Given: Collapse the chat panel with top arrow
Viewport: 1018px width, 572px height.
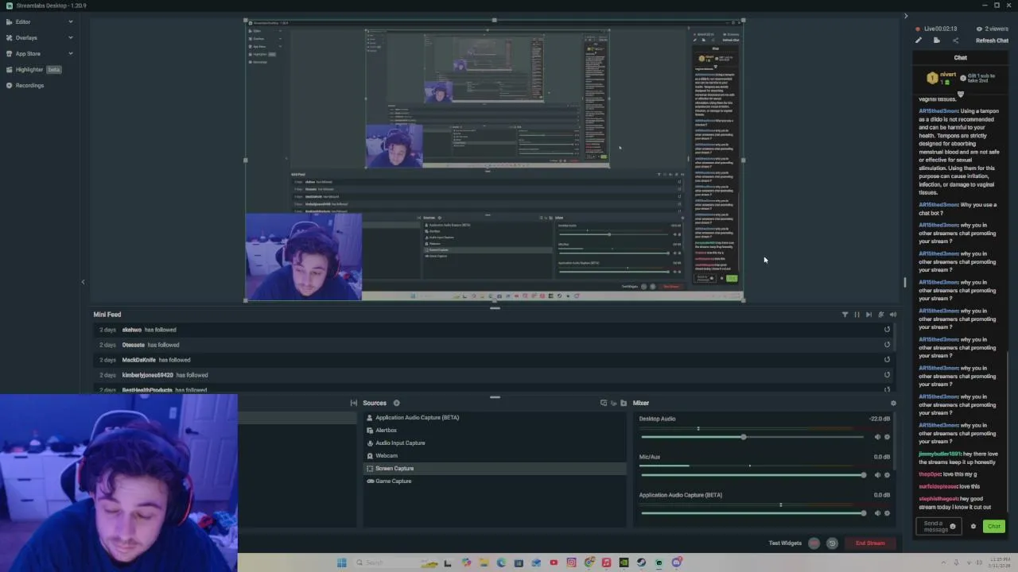Looking at the screenshot, I should coord(905,16).
